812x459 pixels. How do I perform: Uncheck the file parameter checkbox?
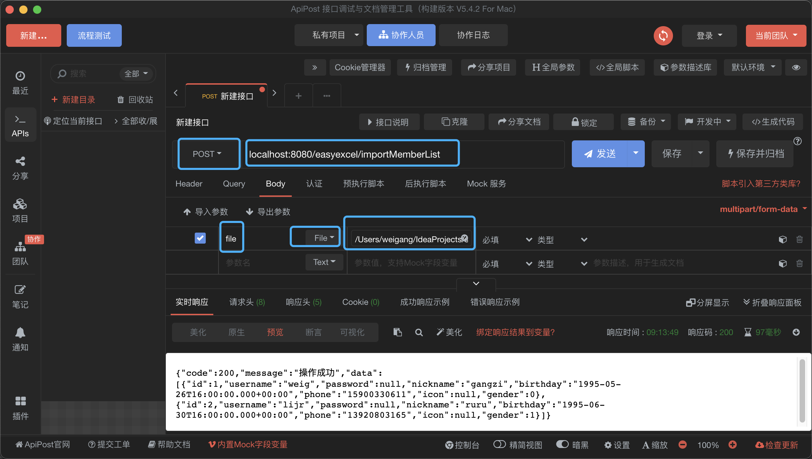tap(200, 238)
